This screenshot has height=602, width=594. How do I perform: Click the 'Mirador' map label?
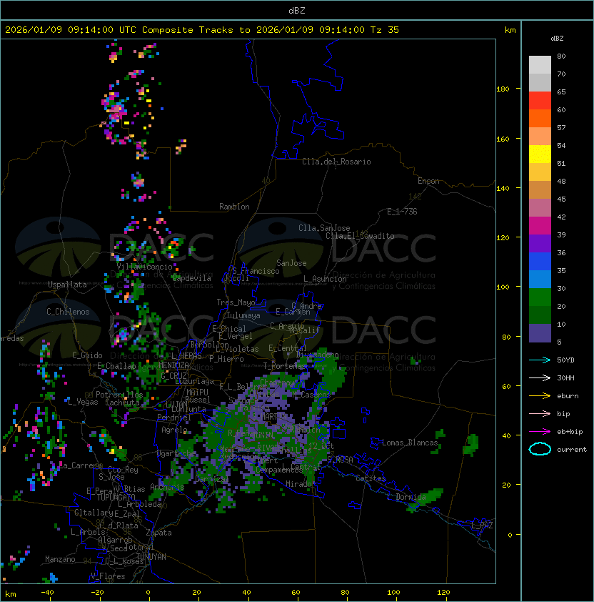click(299, 484)
